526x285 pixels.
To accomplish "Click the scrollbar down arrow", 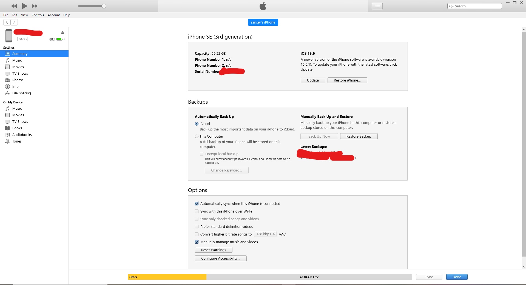I will (524, 267).
